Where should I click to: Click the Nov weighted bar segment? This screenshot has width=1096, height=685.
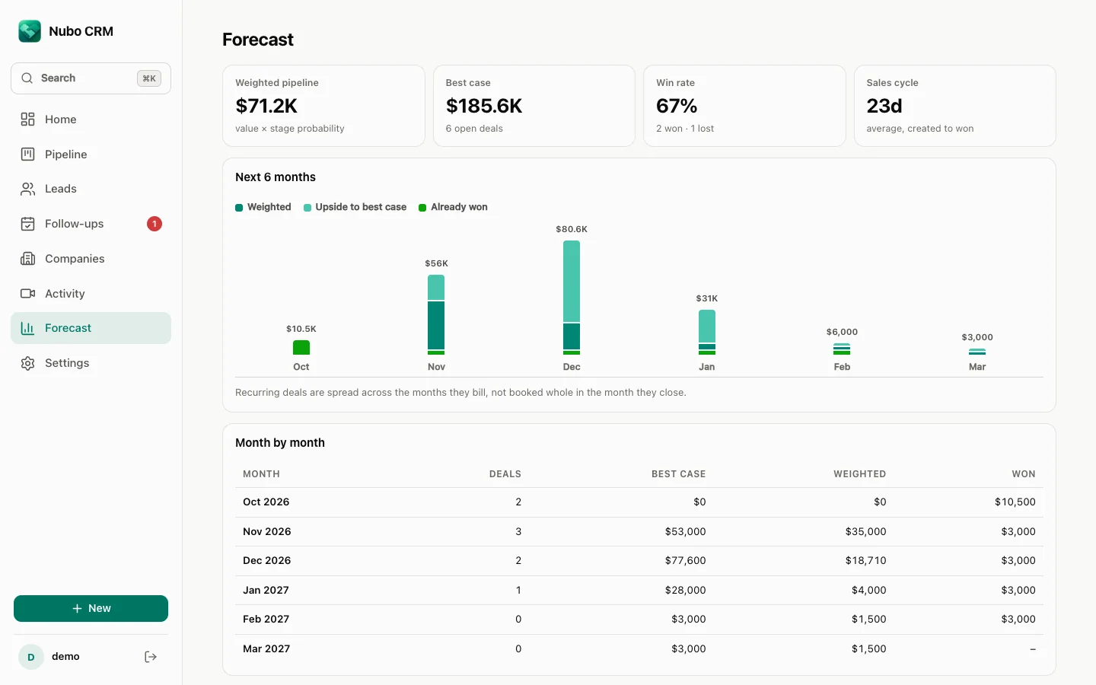click(x=436, y=325)
